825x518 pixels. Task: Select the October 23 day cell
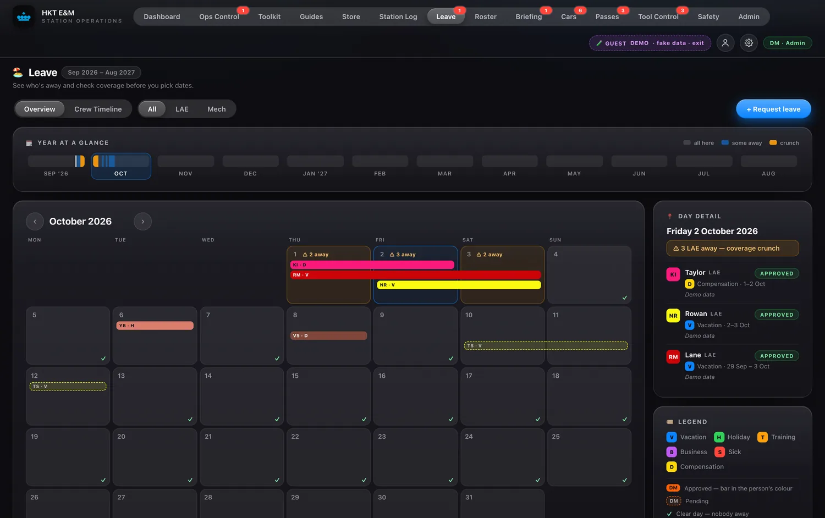(415, 457)
